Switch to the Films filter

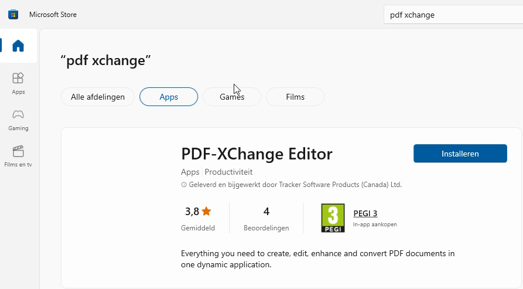coord(295,97)
